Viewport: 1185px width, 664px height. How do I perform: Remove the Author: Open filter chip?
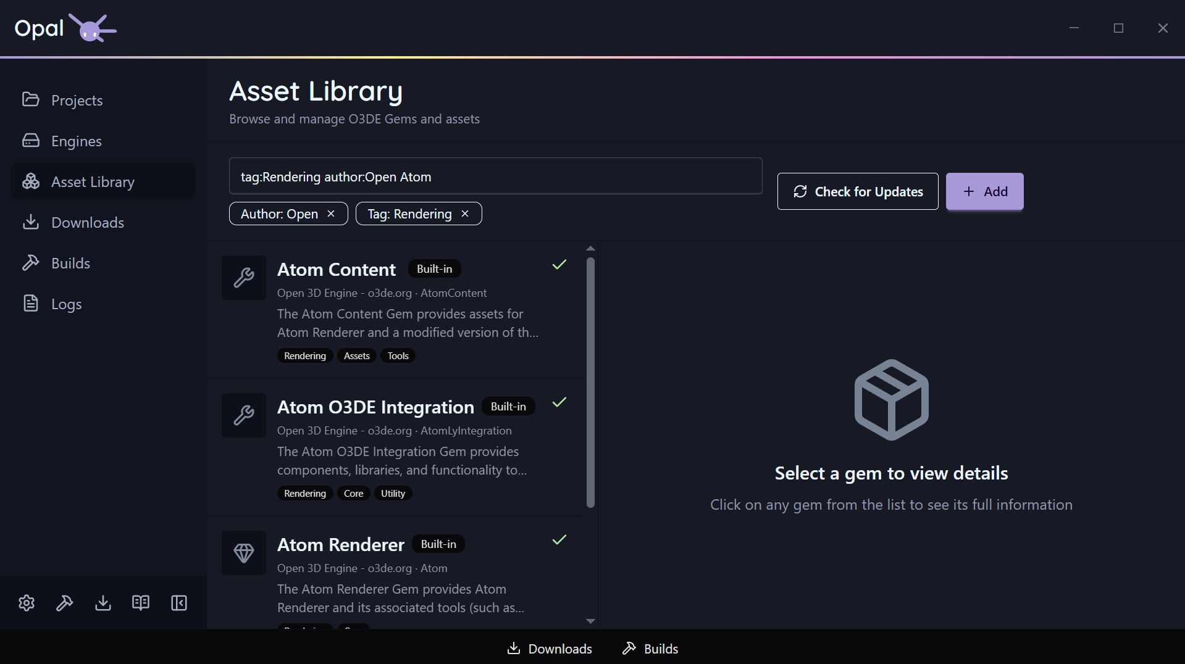331,214
